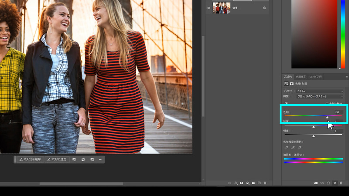This screenshot has height=196, width=349.
Task: Select the first eyedropper under 色域指定を選択
Action: (287, 148)
